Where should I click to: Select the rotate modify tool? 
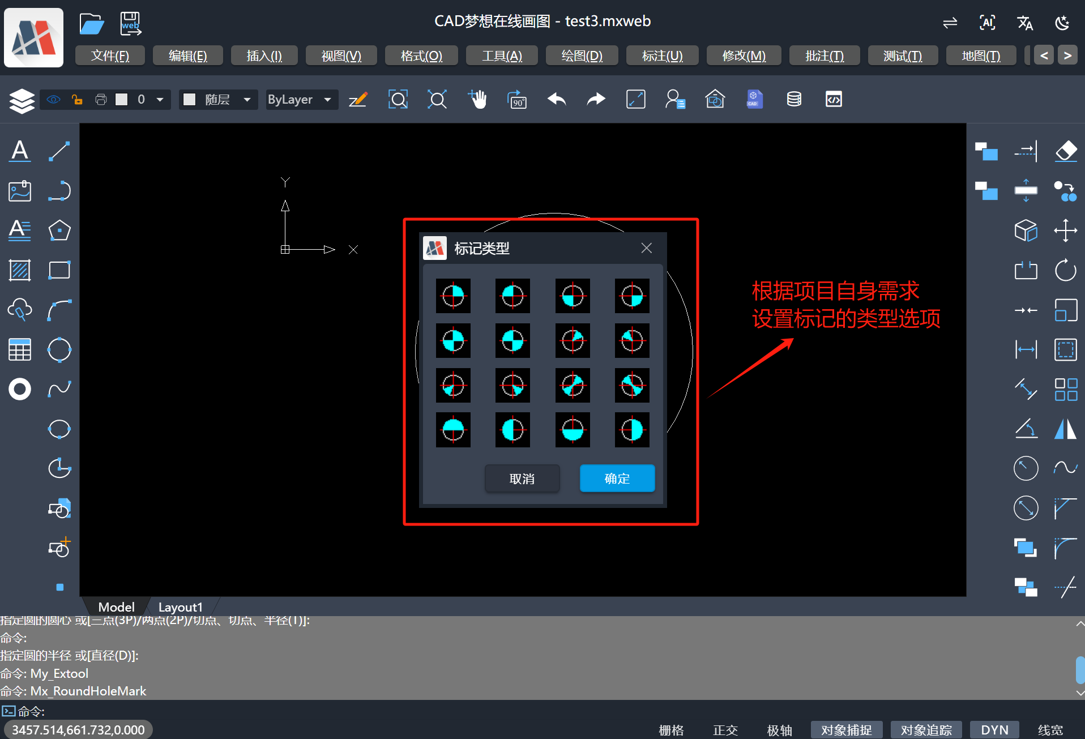[x=1065, y=270]
